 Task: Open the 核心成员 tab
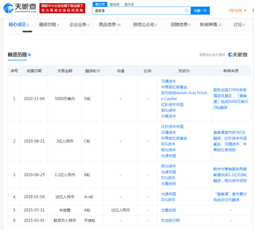coord(18,25)
